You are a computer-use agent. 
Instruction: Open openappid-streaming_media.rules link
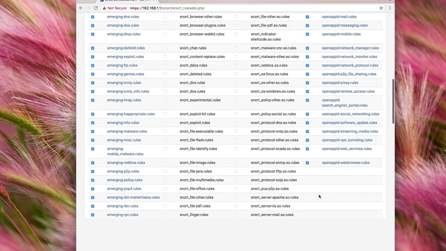click(x=350, y=131)
